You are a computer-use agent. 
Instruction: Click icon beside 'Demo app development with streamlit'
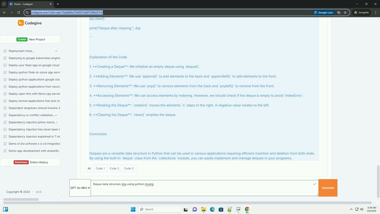(5, 151)
